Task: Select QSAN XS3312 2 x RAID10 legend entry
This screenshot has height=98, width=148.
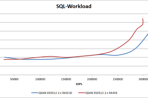Action: pos(52,93)
